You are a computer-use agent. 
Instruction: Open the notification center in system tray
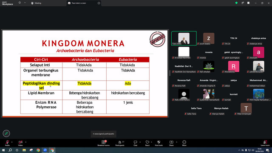coord(268,150)
